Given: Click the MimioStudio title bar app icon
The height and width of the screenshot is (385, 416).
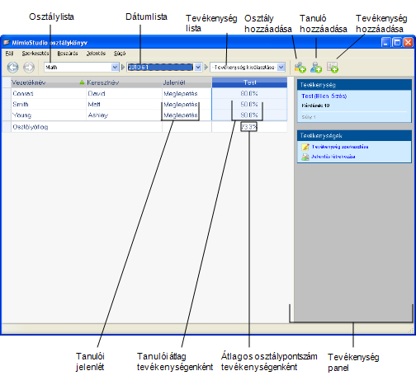Looking at the screenshot, I should 7,43.
